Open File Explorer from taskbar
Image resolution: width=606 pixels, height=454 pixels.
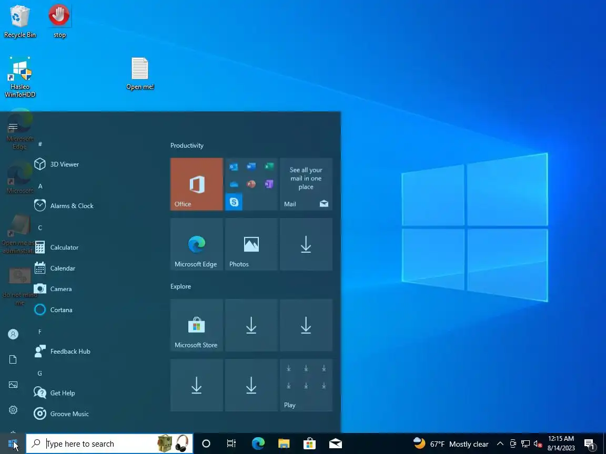[x=284, y=443]
